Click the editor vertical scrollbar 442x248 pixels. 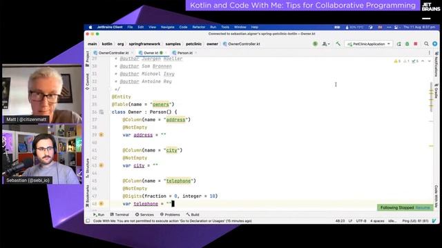click(x=431, y=97)
